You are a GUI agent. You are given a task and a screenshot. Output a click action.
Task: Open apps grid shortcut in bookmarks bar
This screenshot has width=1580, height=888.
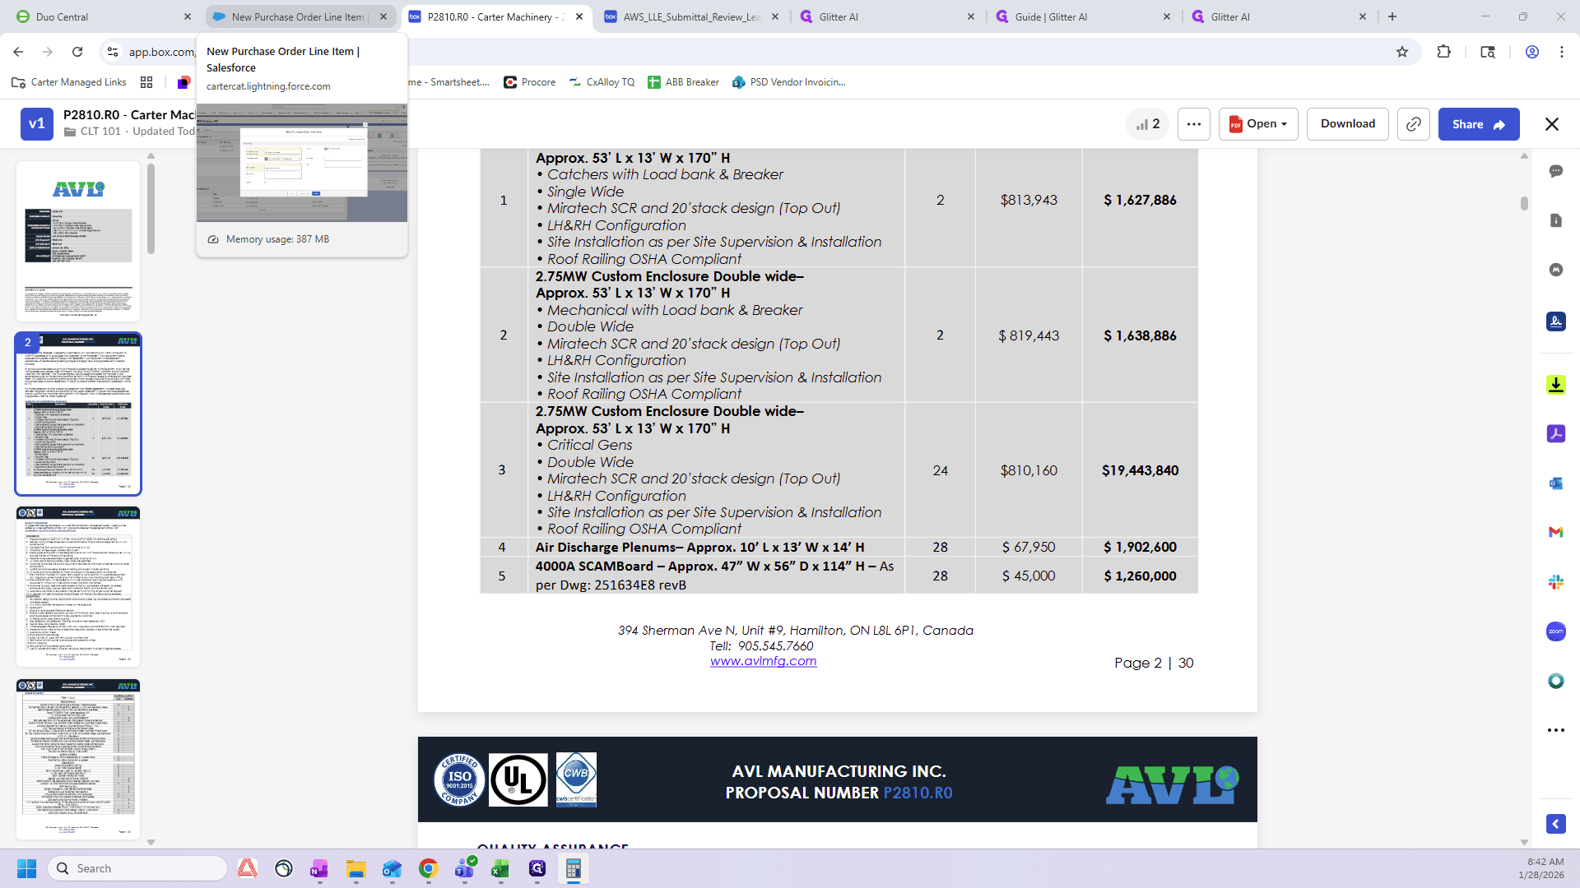(146, 82)
